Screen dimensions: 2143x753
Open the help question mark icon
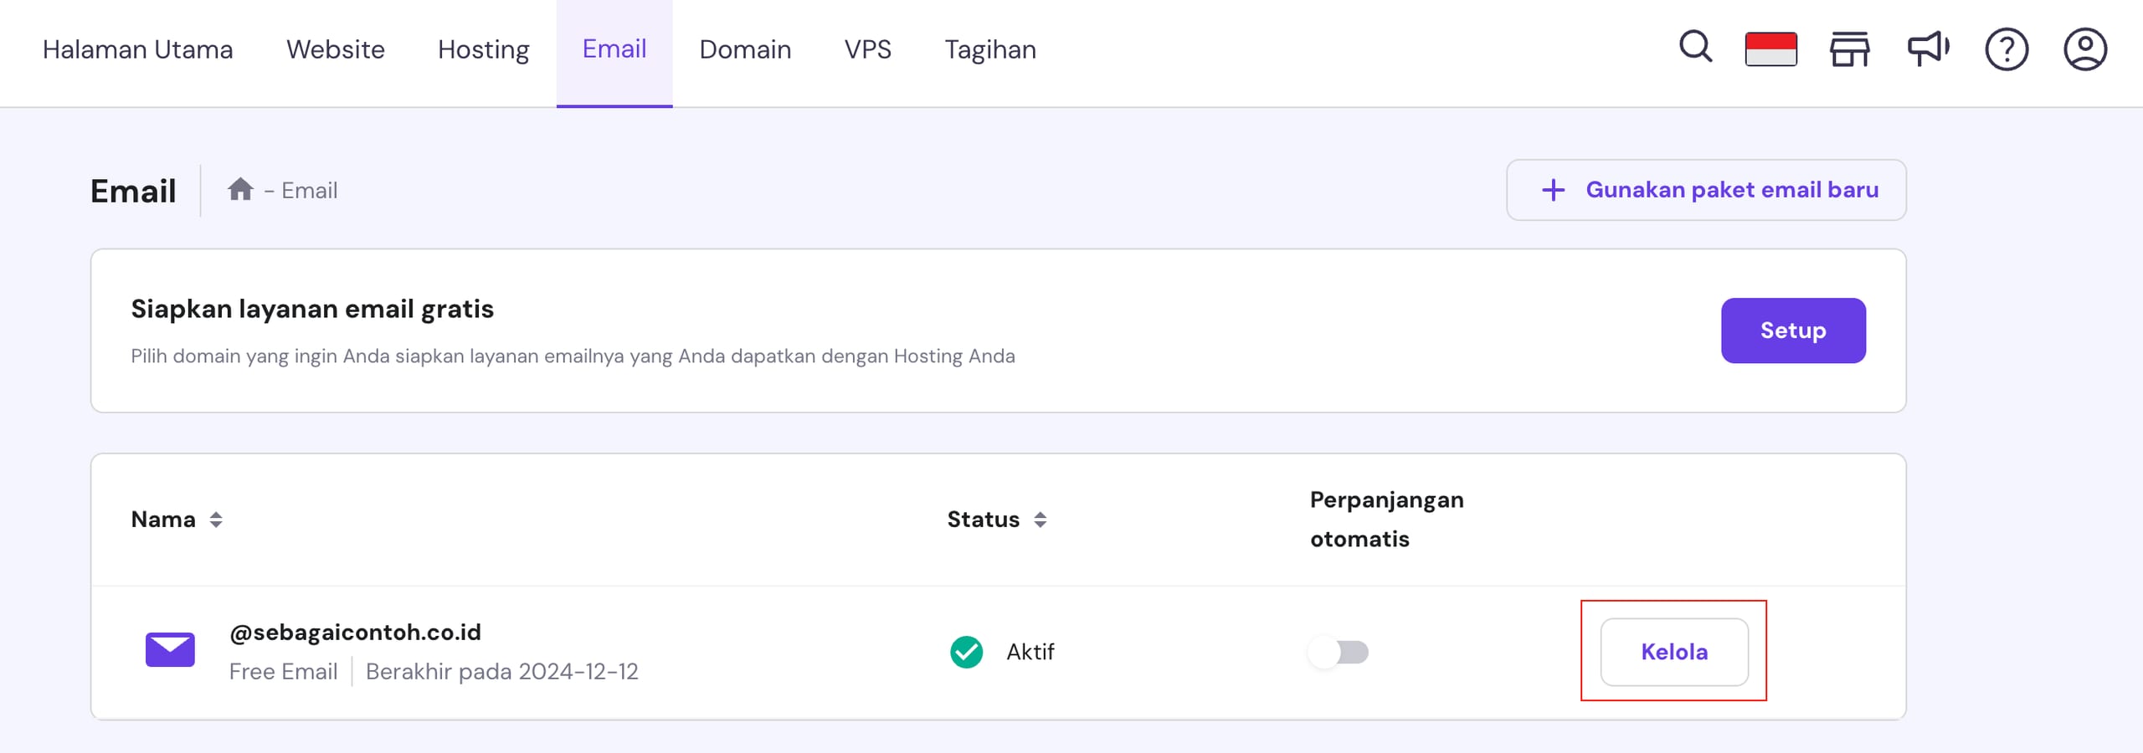click(2006, 49)
